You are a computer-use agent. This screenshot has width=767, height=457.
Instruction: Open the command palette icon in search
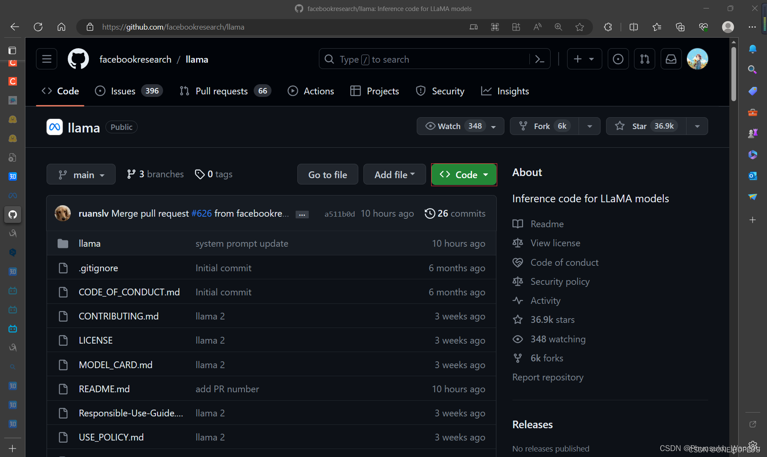pyautogui.click(x=540, y=59)
